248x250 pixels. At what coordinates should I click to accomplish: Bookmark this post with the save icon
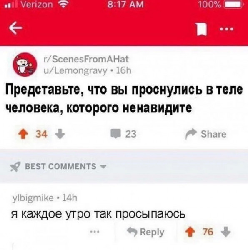(x=201, y=29)
